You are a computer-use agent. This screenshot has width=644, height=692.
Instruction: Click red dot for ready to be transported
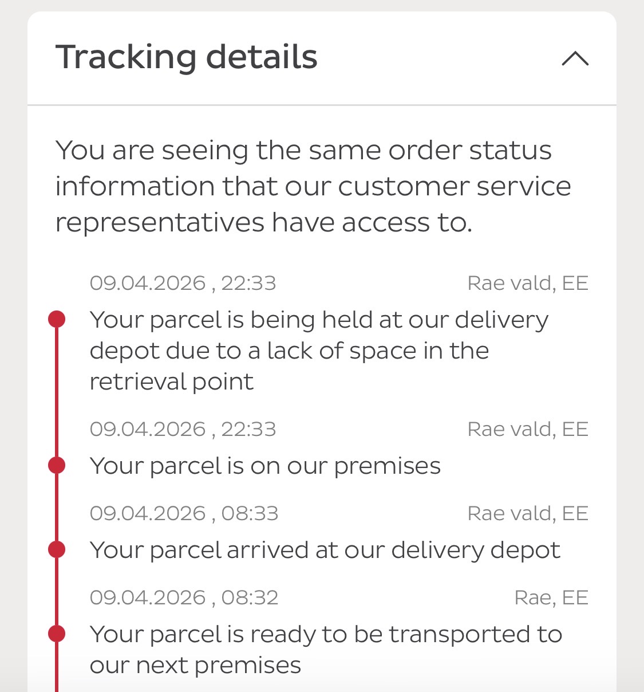(57, 634)
